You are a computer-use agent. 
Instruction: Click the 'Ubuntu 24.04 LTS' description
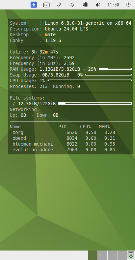pyautogui.click(x=66, y=29)
